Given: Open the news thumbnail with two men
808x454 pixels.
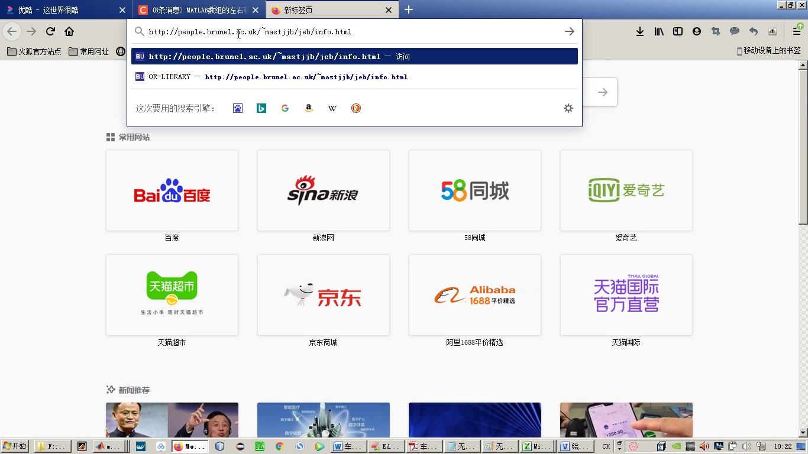Looking at the screenshot, I should point(172,420).
